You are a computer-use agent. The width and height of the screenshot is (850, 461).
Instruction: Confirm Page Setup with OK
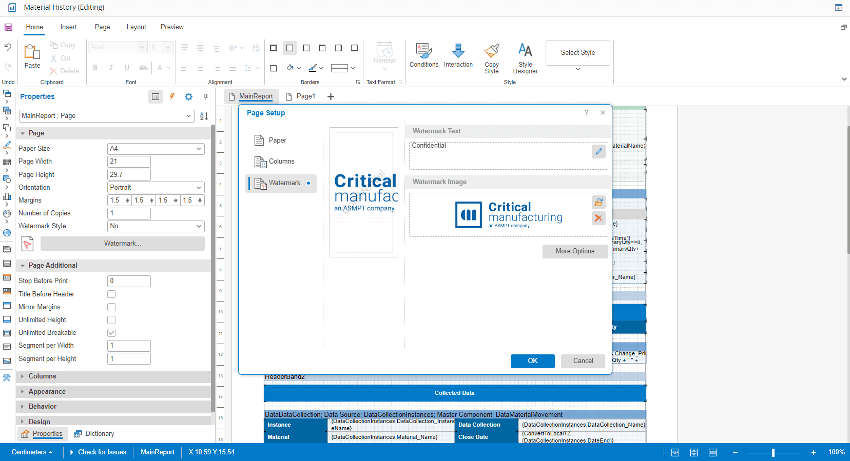coord(532,361)
